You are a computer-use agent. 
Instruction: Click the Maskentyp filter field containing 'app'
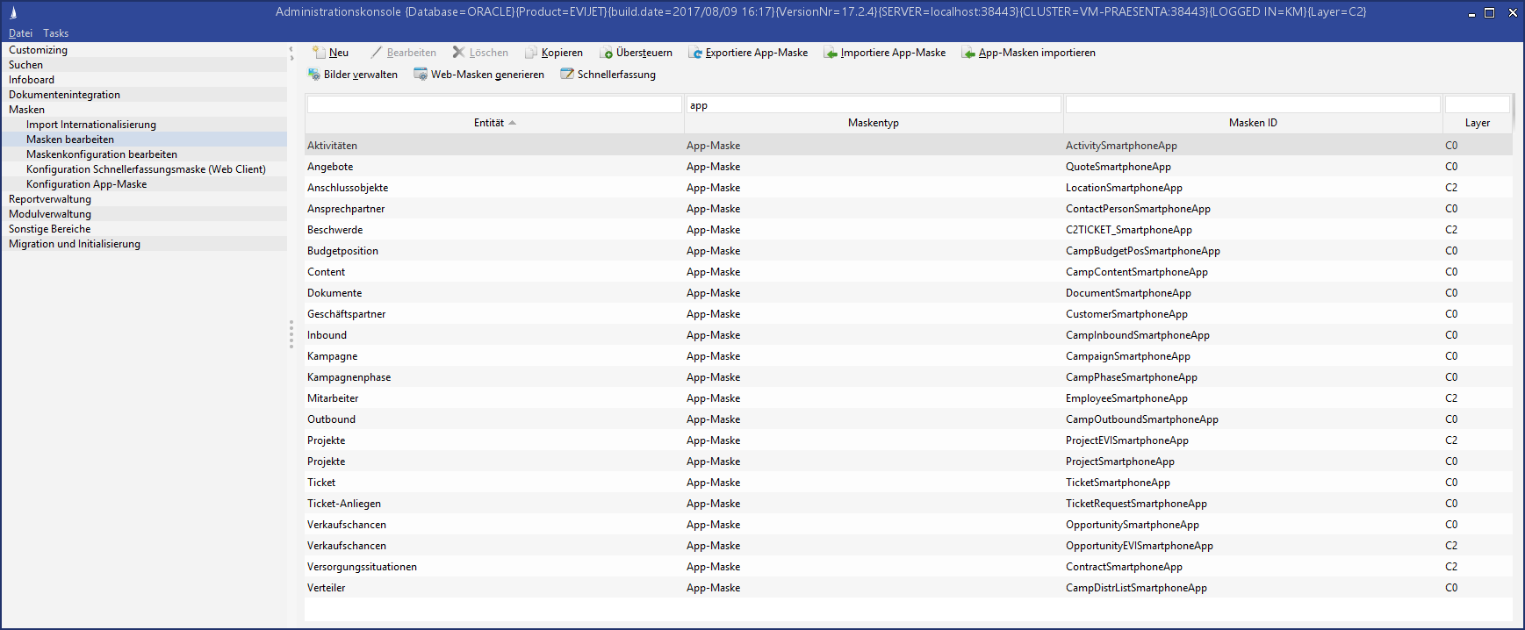pos(874,105)
